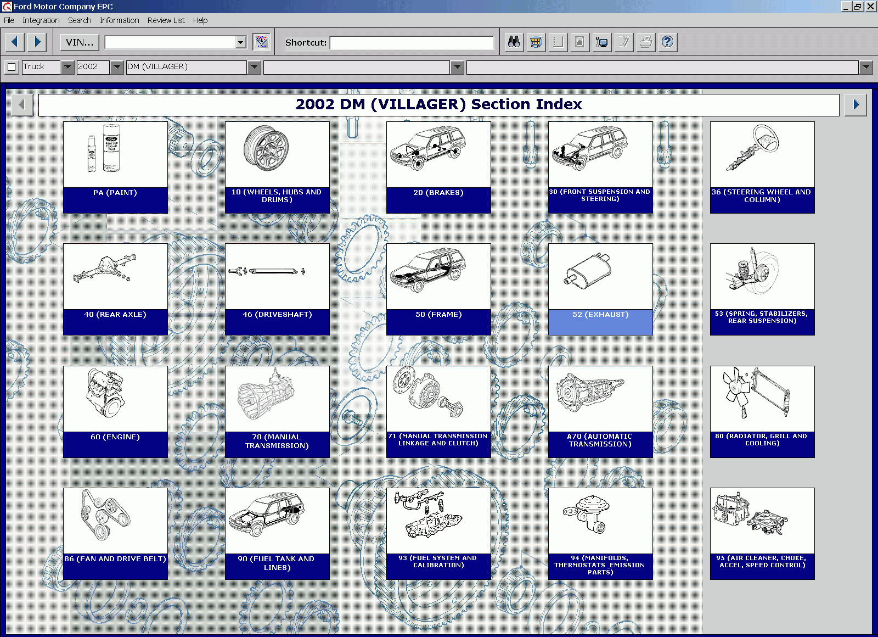Click the back arrow toolbar button
The image size is (878, 637).
pos(15,42)
